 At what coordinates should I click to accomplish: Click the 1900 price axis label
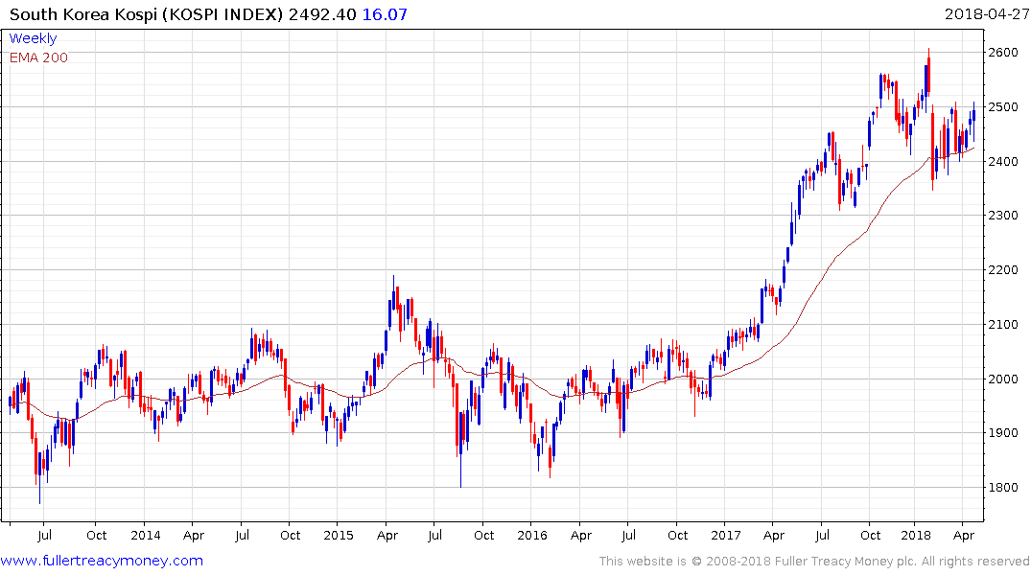tap(1003, 433)
